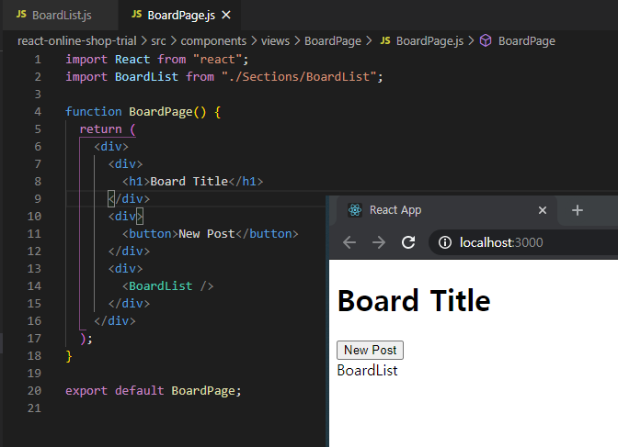Click the <BoardList /> component tag

tap(168, 286)
